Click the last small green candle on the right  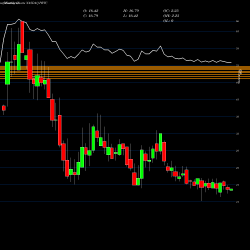click(231, 189)
